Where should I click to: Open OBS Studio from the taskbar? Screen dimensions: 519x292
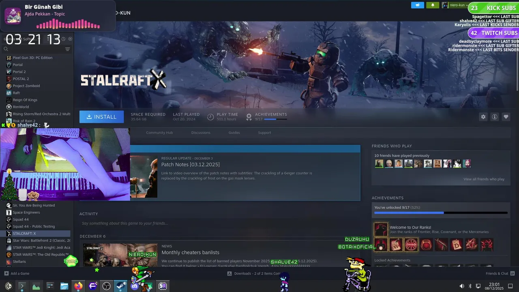click(x=106, y=286)
